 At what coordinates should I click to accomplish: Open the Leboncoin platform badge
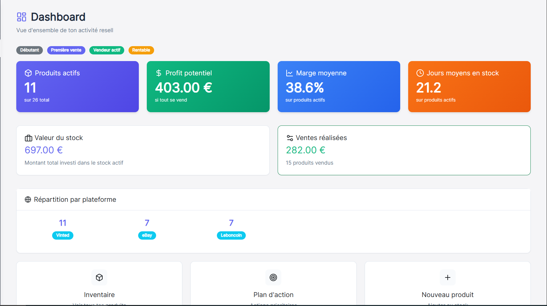coord(231,235)
